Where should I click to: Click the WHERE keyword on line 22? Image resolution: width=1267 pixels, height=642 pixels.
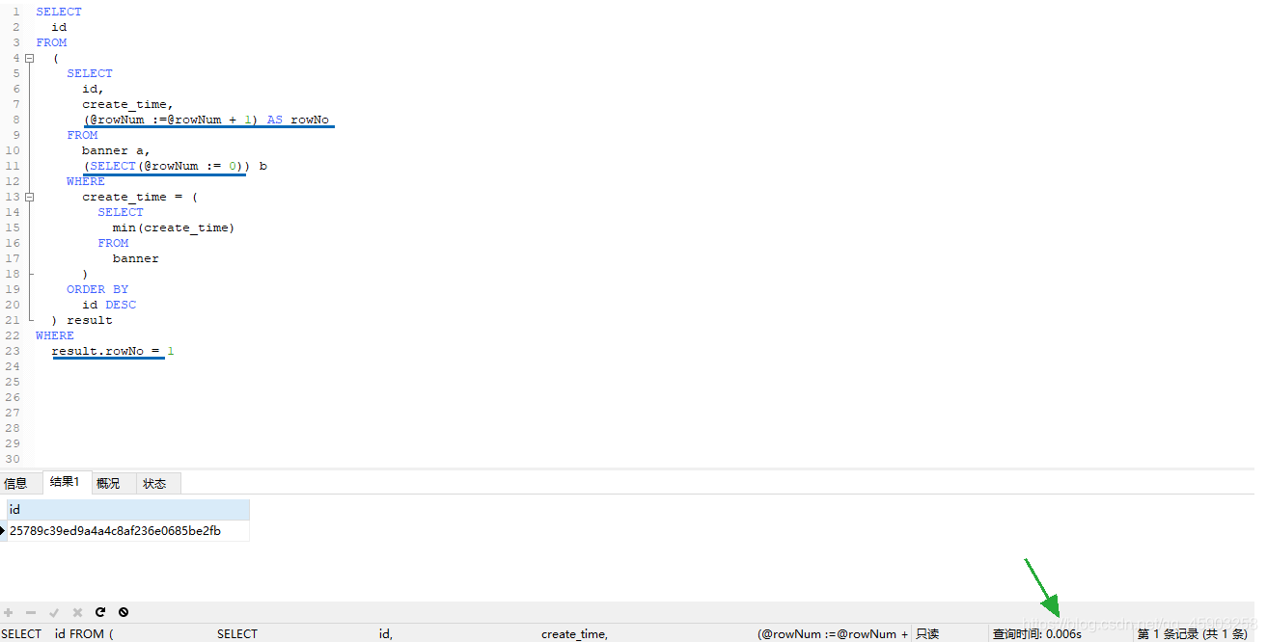[x=55, y=335]
